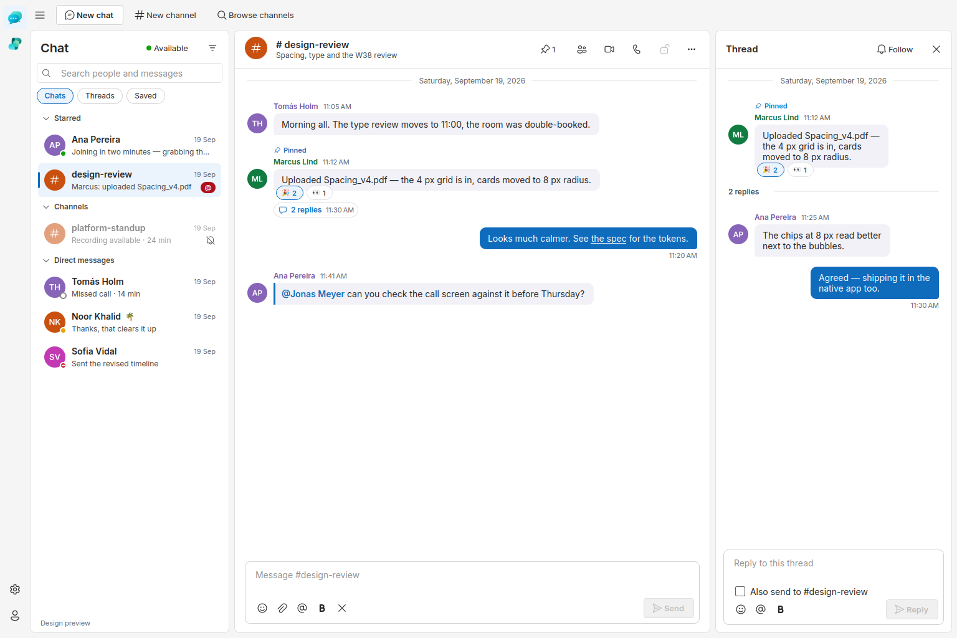Open the Available status dropdown

coord(167,48)
